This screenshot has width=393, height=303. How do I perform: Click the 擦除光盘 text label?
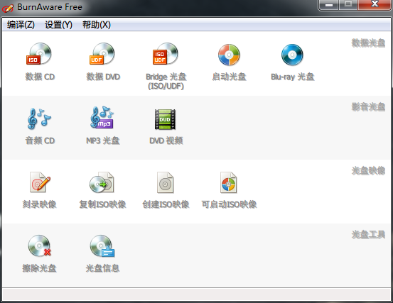[x=39, y=268]
